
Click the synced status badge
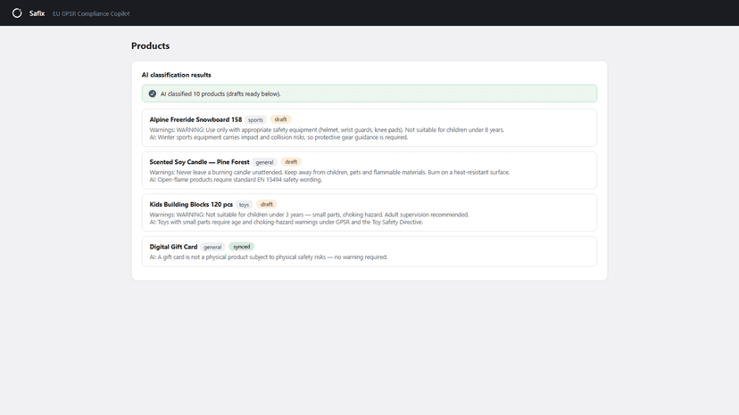tap(242, 247)
